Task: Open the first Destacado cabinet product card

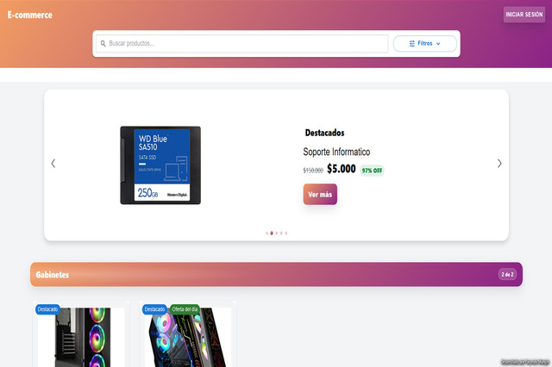Action: point(81,334)
